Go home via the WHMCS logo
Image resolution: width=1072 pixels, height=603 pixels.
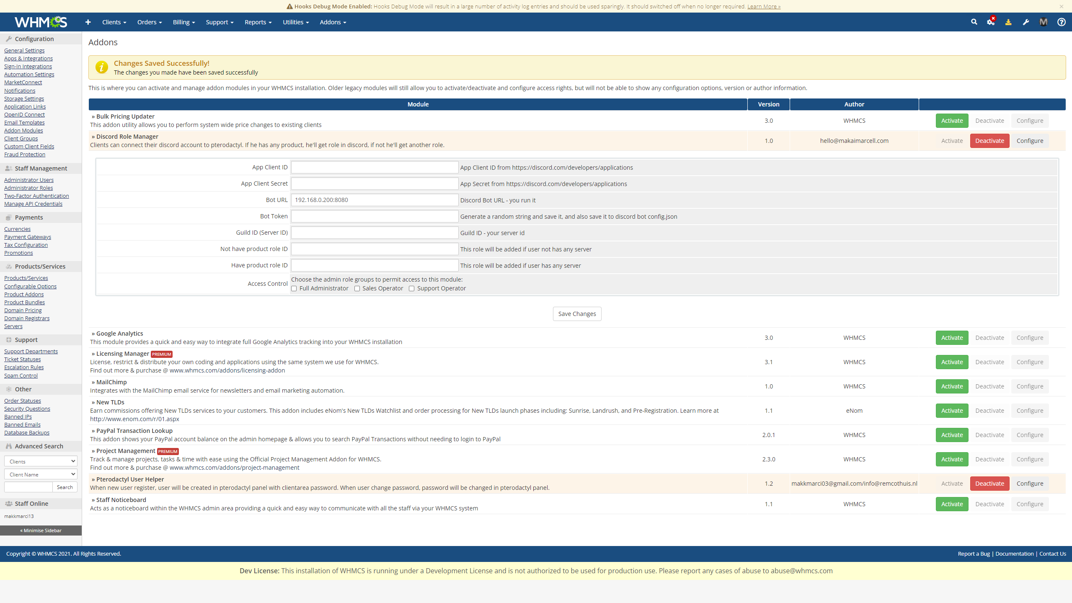click(41, 22)
